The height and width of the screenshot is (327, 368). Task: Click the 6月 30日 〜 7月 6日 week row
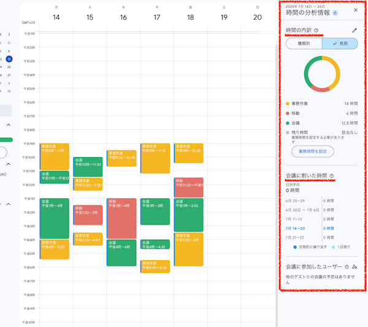(310, 210)
